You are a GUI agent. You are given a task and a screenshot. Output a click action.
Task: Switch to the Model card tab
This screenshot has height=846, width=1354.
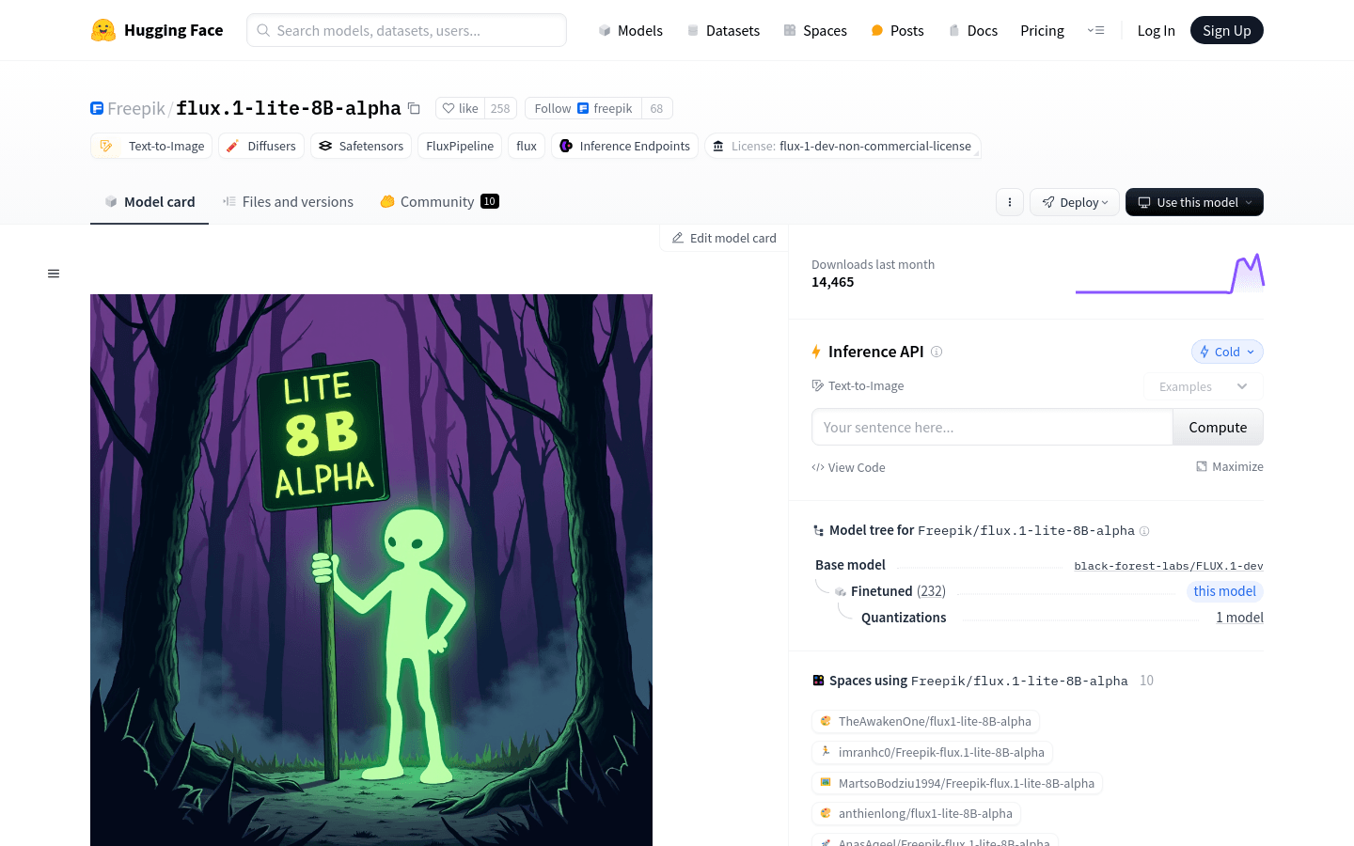tap(150, 201)
